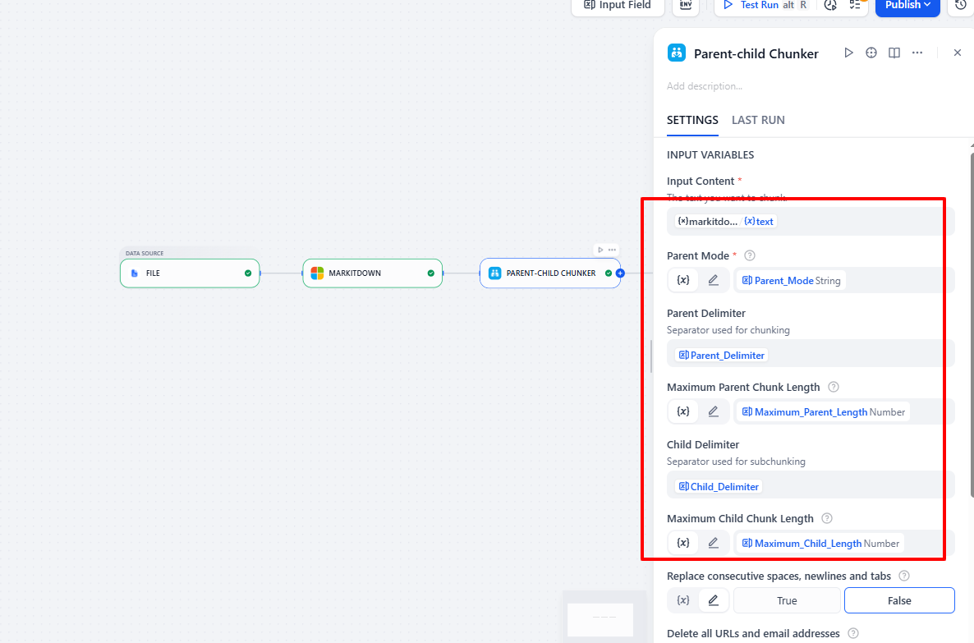974x643 pixels.
Task: Switch to the LAST RUN tab
Action: pos(757,120)
